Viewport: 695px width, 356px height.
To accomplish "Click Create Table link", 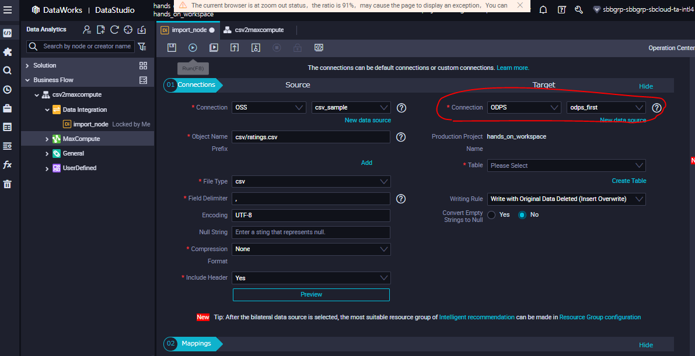I will [629, 181].
